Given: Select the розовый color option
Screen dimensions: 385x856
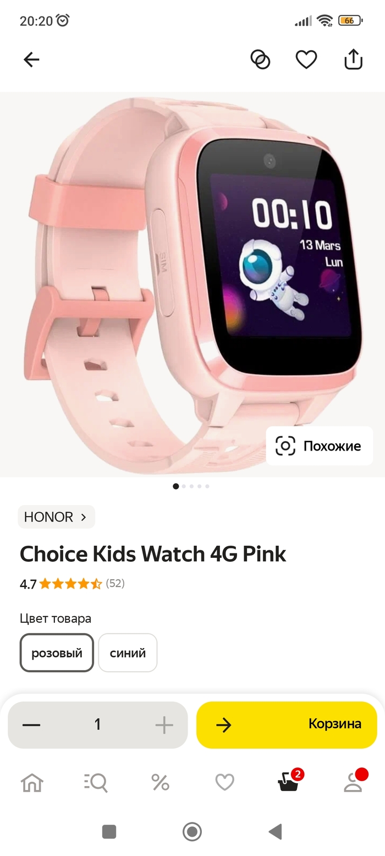Looking at the screenshot, I should click(x=57, y=653).
